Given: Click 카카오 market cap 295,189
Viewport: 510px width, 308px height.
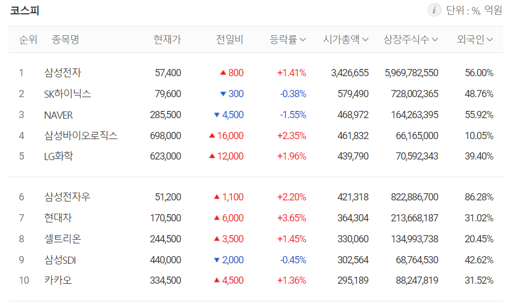Looking at the screenshot, I should tap(353, 280).
